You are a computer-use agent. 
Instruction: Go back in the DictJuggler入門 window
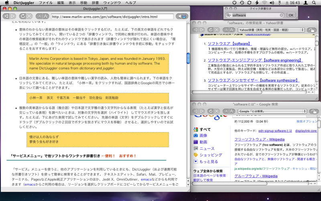pyautogui.click(x=6, y=16)
